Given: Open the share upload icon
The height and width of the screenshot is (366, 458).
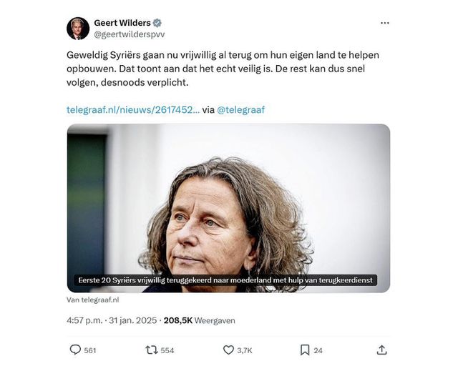Looking at the screenshot, I should coord(381,350).
